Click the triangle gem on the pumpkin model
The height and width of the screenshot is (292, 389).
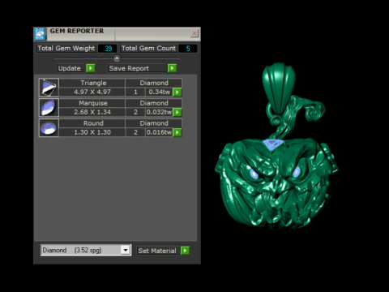(x=273, y=144)
